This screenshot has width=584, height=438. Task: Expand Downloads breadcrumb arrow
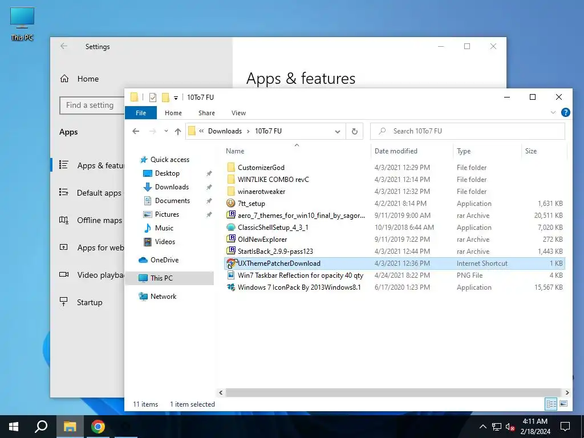click(248, 131)
